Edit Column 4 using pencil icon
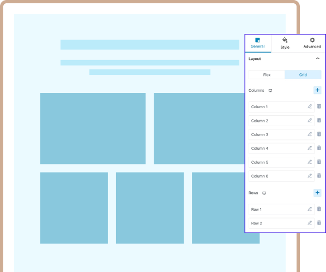Screen dimensions: 326x272 [x=310, y=148]
